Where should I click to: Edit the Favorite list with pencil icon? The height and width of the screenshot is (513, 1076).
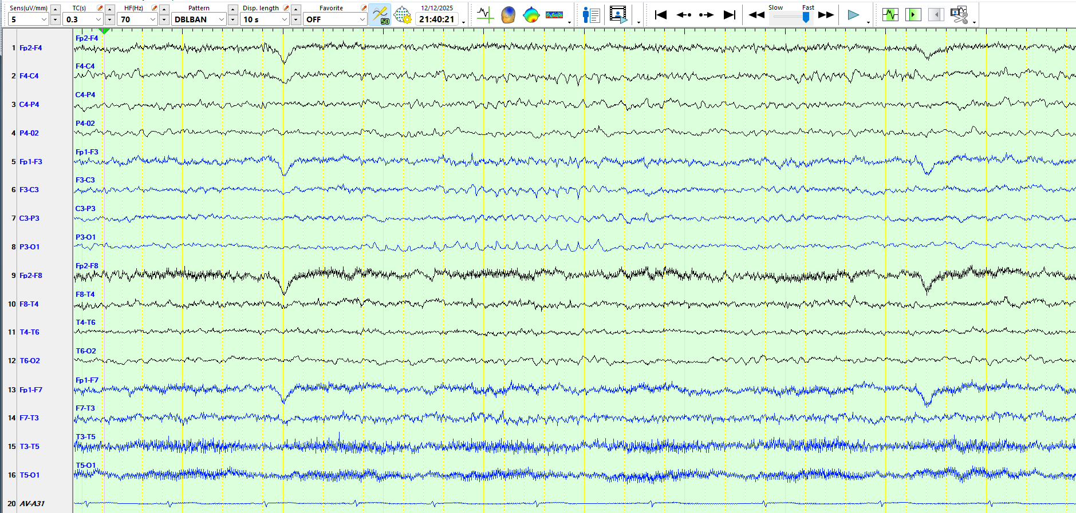[x=364, y=8]
